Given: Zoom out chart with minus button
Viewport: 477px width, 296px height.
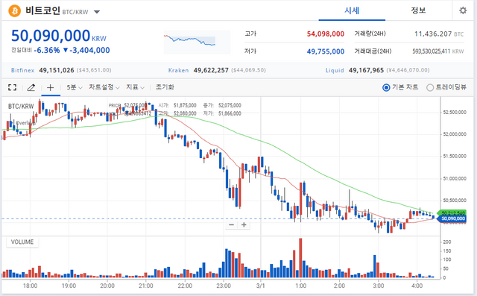Looking at the screenshot, I should pyautogui.click(x=232, y=225).
